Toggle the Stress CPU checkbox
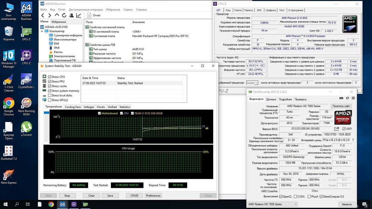This screenshot has width=372, height=209. click(x=49, y=77)
